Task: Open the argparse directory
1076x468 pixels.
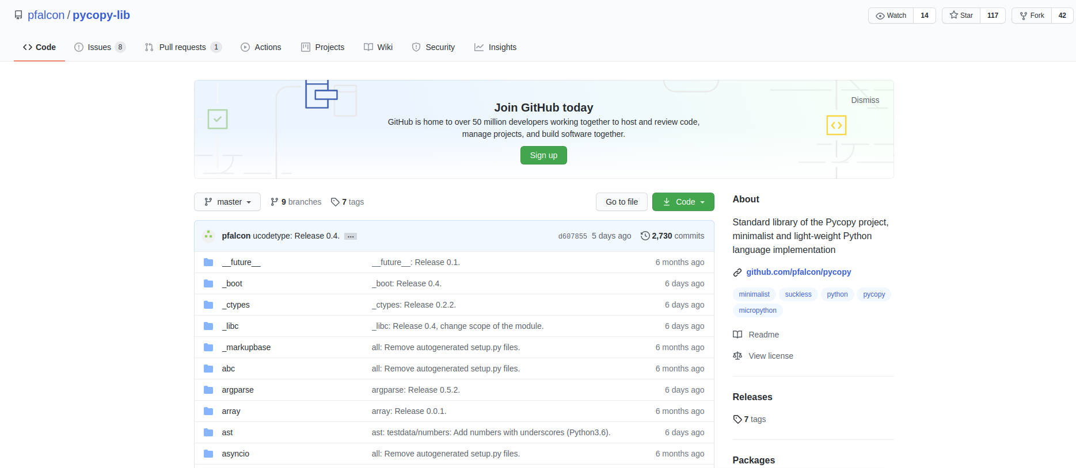Action: pos(238,390)
